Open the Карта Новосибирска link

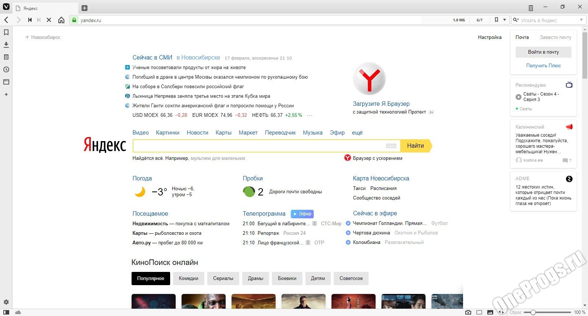pyautogui.click(x=381, y=178)
